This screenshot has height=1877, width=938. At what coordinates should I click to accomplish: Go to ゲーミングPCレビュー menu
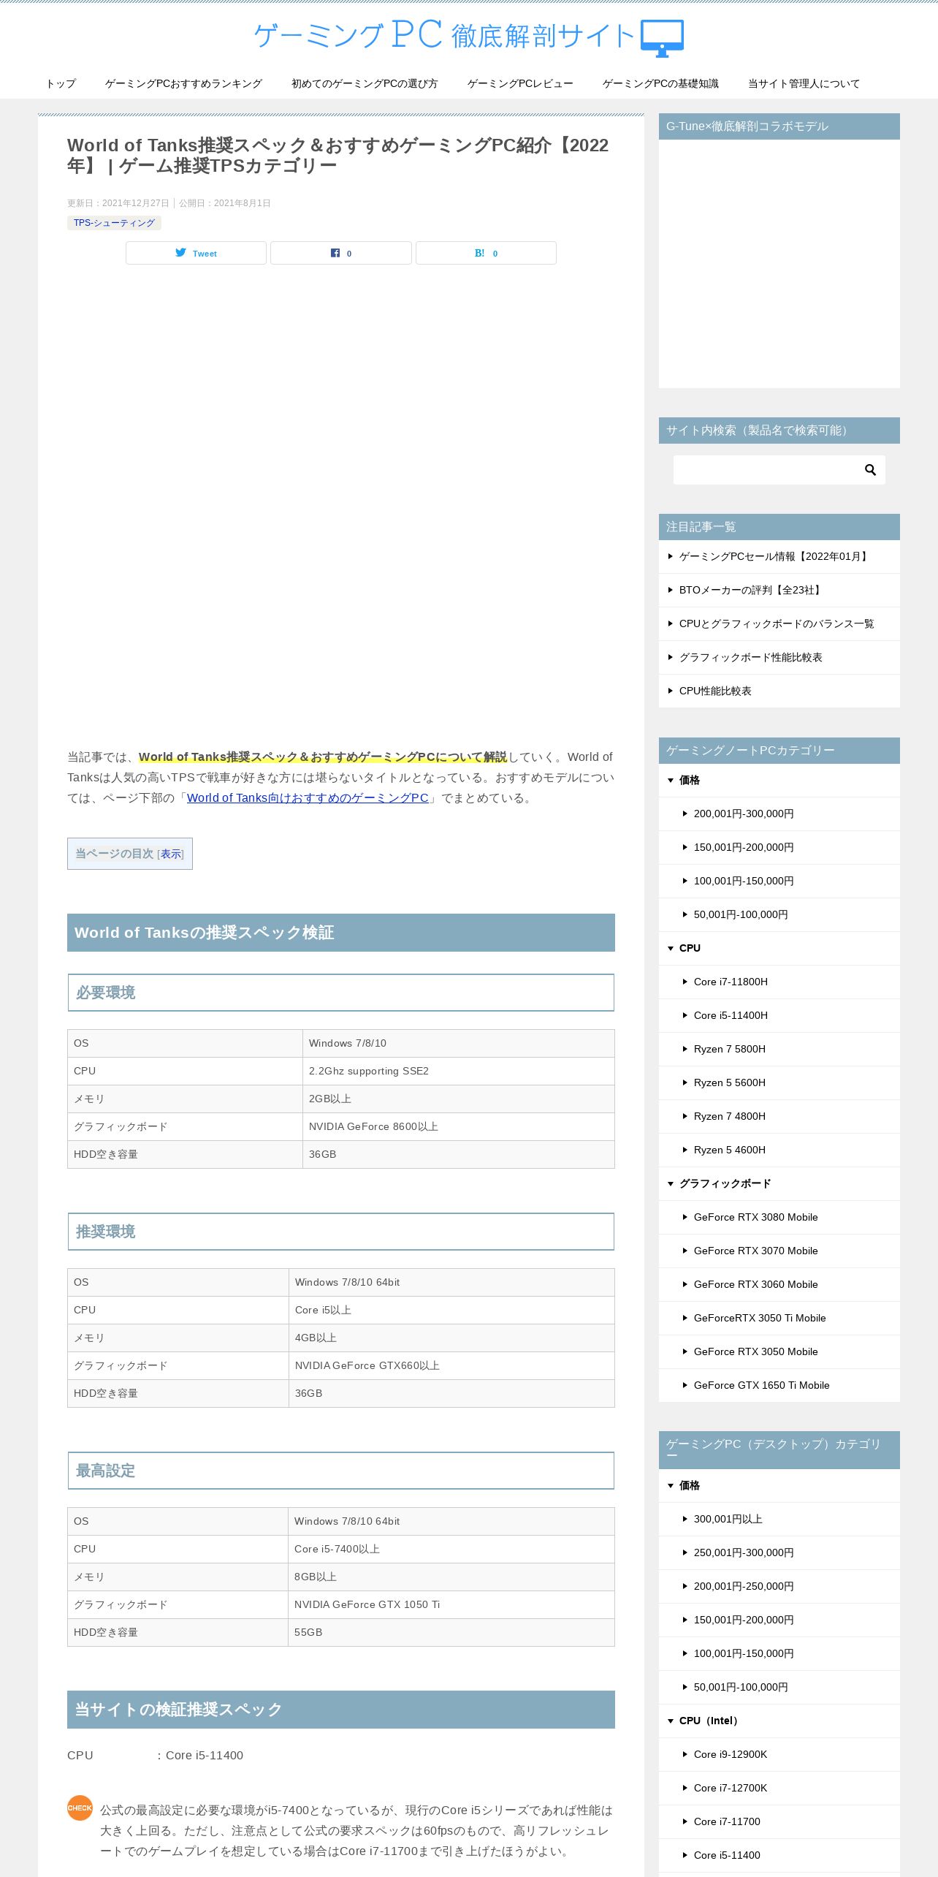(520, 84)
